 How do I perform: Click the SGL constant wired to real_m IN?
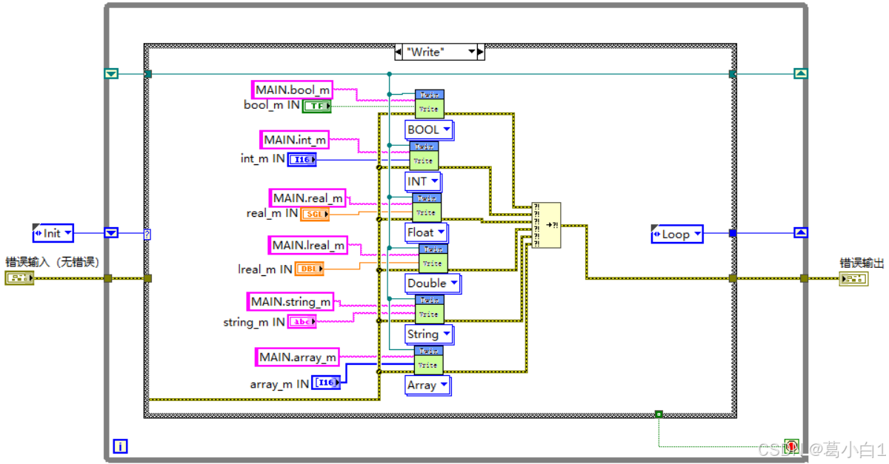tap(314, 214)
